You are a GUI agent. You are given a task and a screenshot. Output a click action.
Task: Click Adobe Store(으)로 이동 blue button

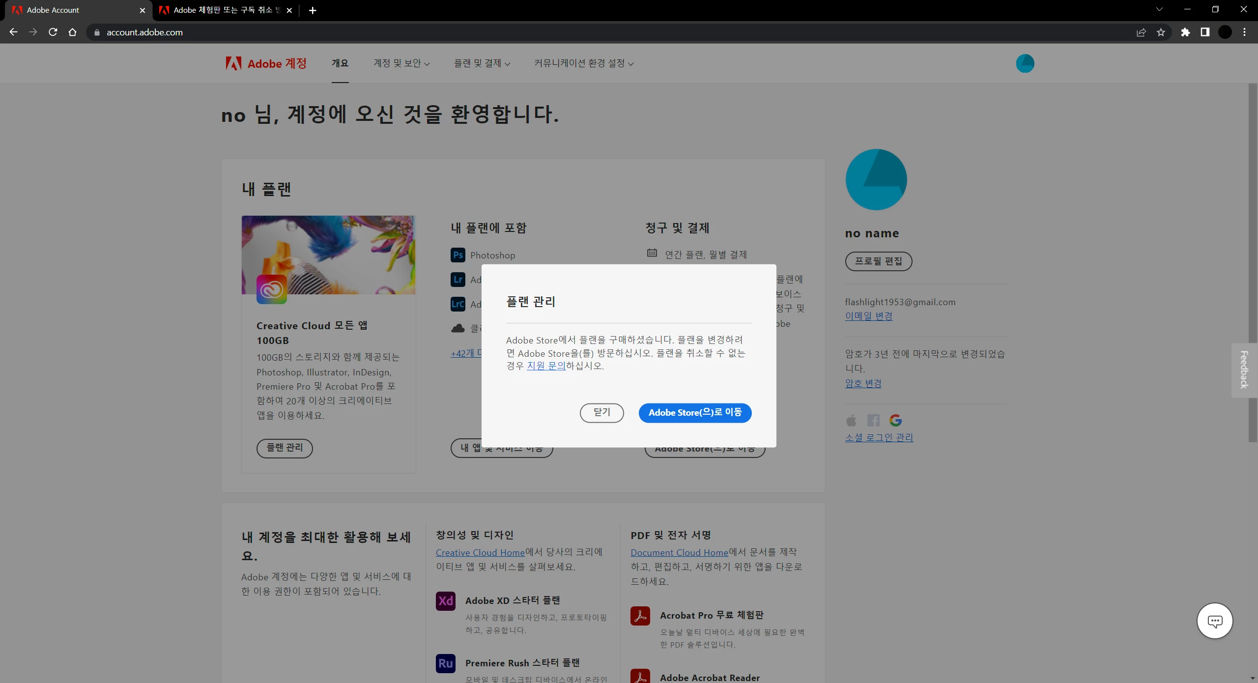[x=695, y=412]
